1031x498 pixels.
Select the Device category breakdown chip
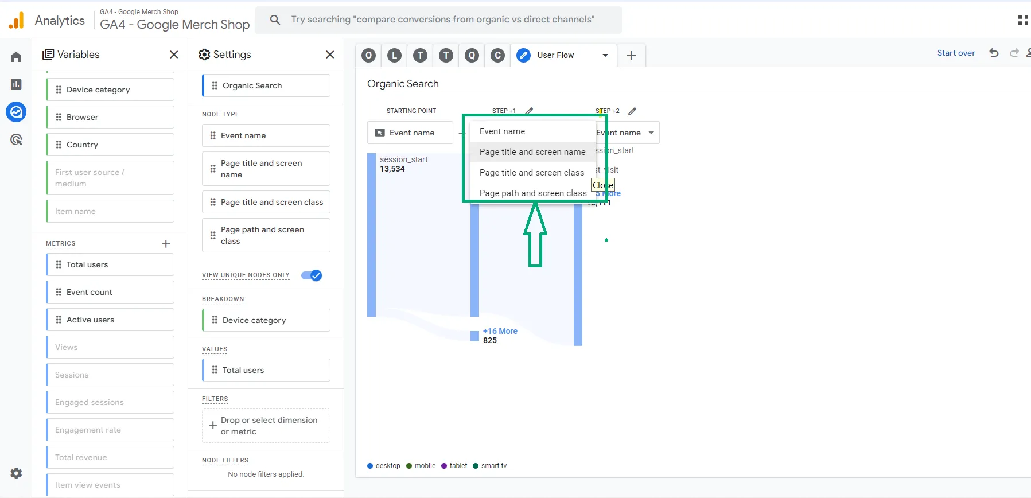tap(266, 320)
